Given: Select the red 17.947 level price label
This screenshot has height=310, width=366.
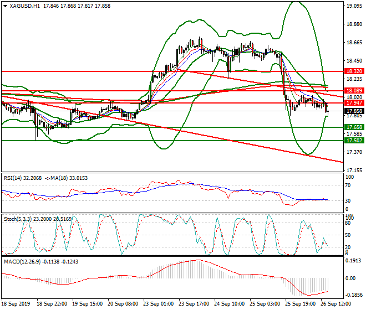Looking at the screenshot, I should coord(354,103).
